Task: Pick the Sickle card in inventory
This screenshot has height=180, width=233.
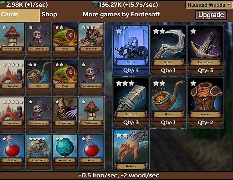Action: [168, 51]
